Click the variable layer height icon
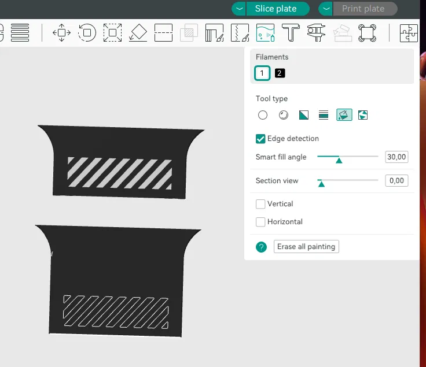The height and width of the screenshot is (367, 426). 20,33
